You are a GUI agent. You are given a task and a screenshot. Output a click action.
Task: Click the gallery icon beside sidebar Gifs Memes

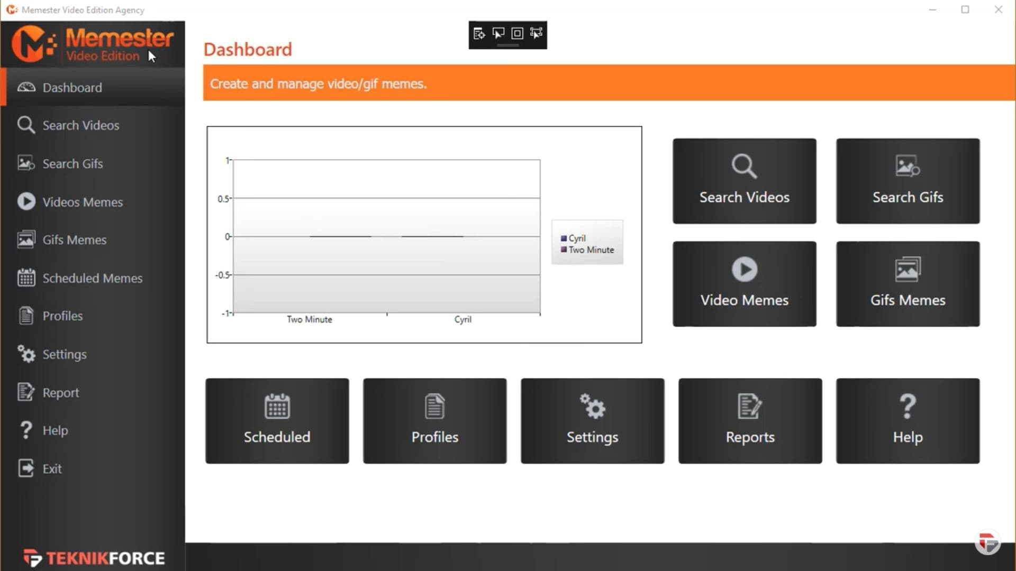pyautogui.click(x=26, y=240)
